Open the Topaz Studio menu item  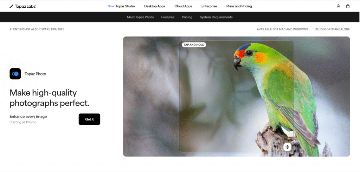pos(125,6)
